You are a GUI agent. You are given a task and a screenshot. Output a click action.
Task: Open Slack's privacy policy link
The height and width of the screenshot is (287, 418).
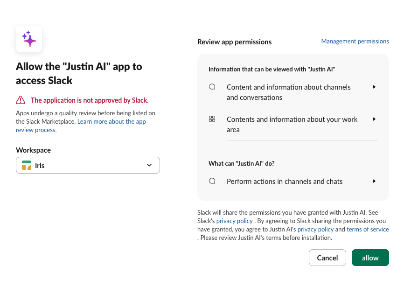point(234,221)
